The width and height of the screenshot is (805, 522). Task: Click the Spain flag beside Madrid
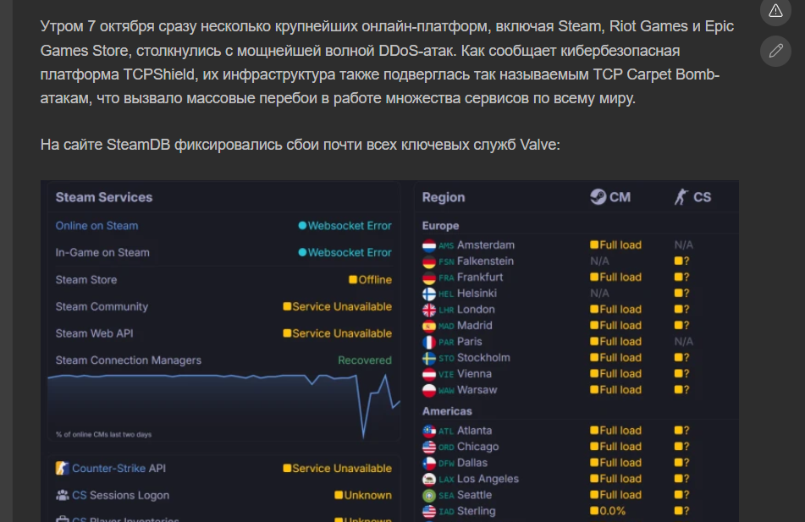[x=429, y=326]
